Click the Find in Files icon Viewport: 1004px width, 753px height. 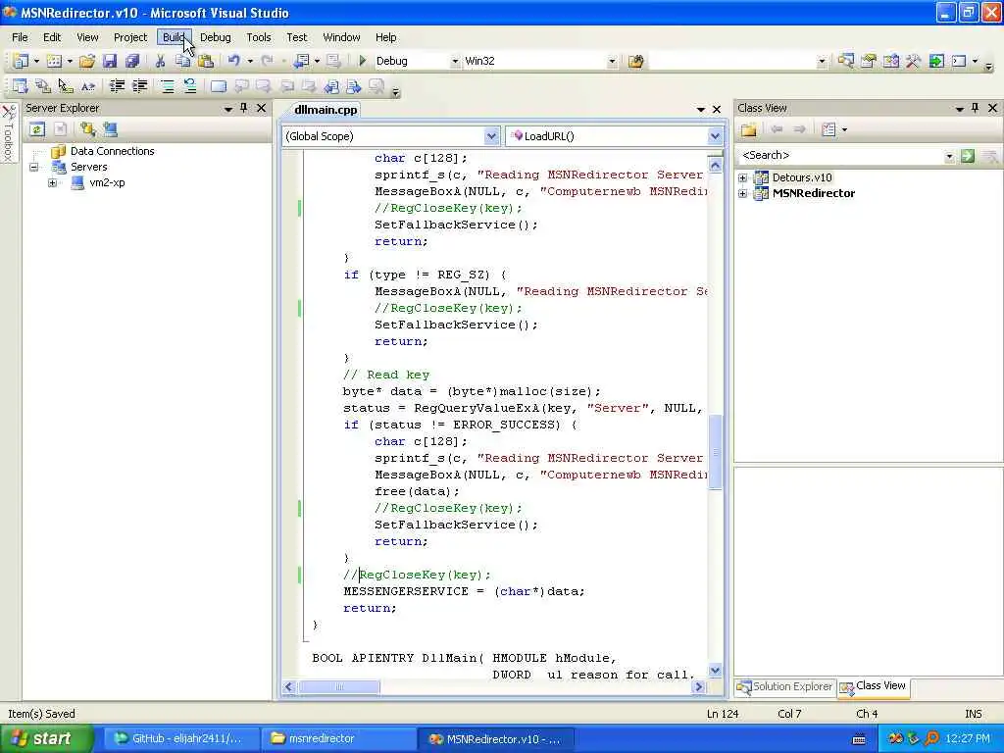[x=635, y=61]
